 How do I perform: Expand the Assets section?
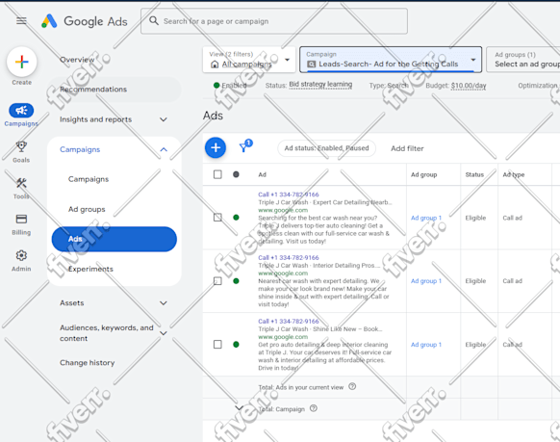coord(164,303)
